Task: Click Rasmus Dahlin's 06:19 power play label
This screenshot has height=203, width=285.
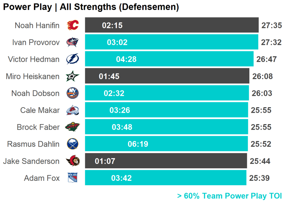Action: [138, 144]
